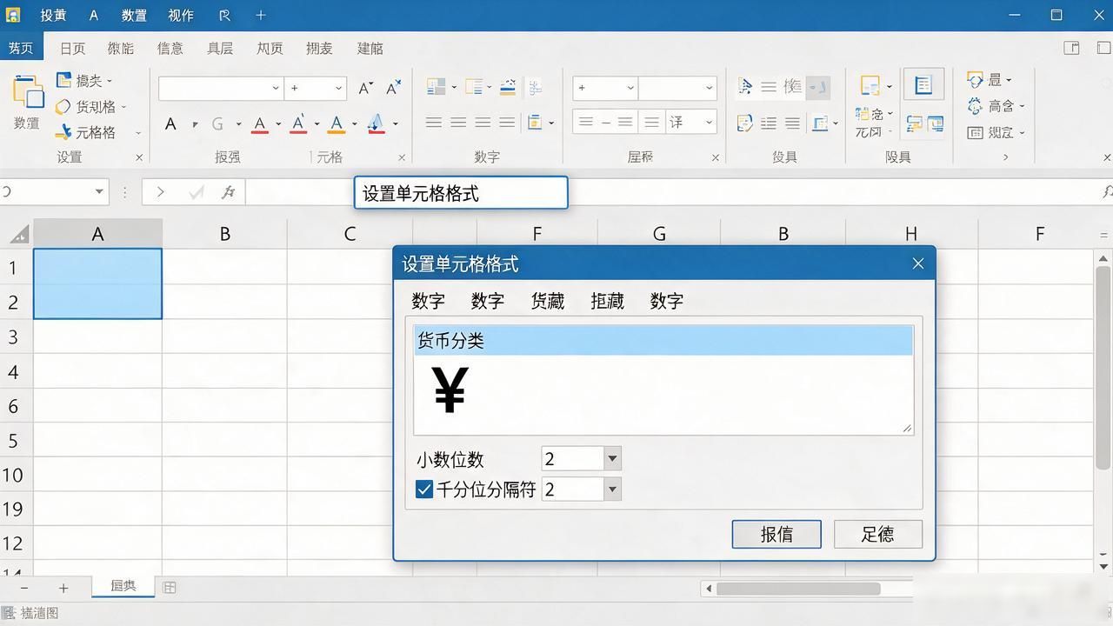Image resolution: width=1113 pixels, height=626 pixels.
Task: Expand the name box dropdown arrow
Action: [99, 191]
